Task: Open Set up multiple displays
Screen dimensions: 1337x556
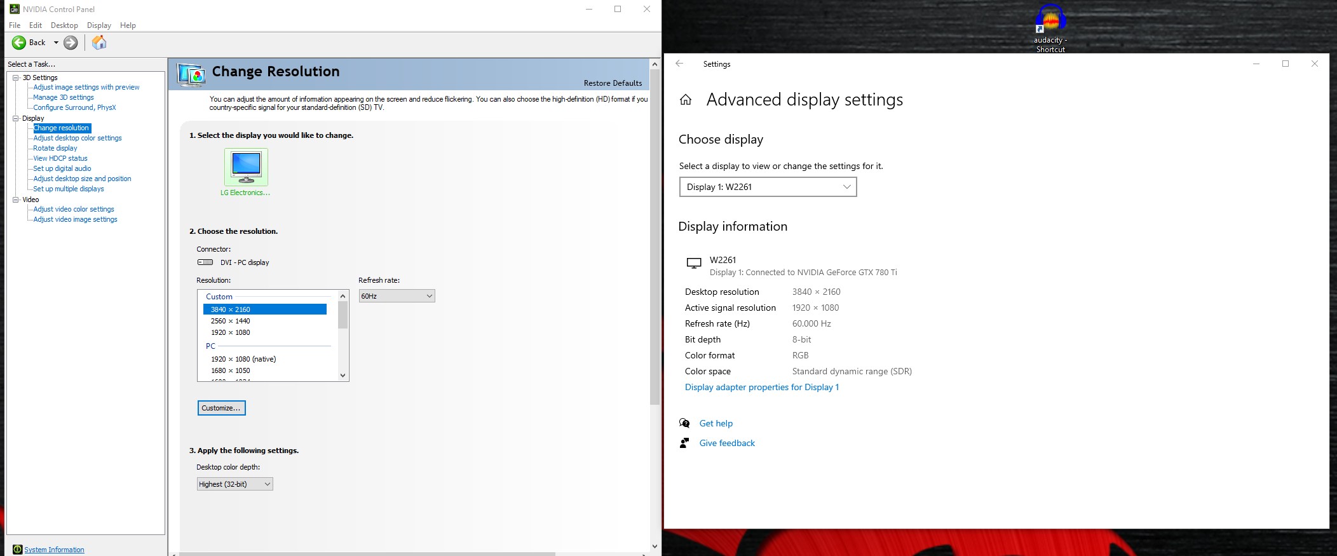Action: point(69,189)
